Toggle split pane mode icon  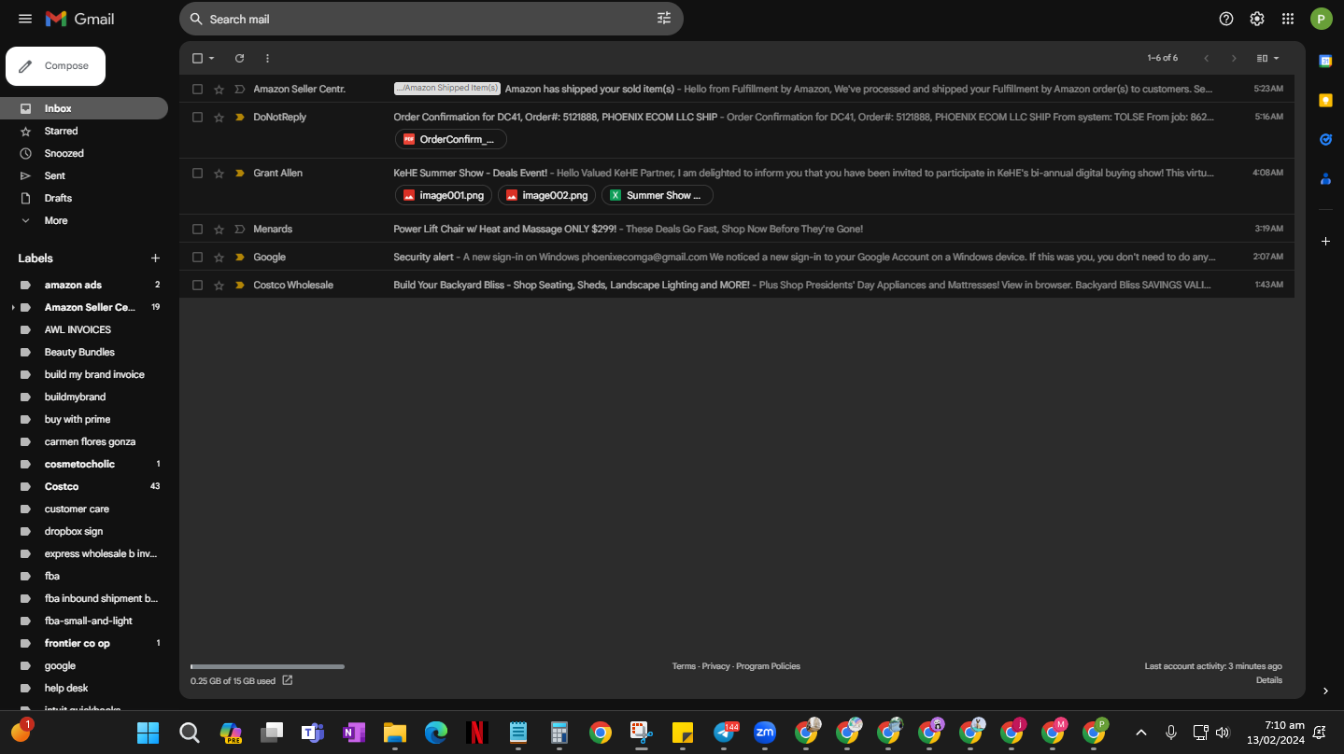tap(1262, 58)
